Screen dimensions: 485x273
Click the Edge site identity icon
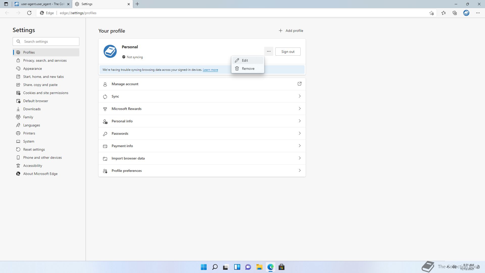pos(42,13)
